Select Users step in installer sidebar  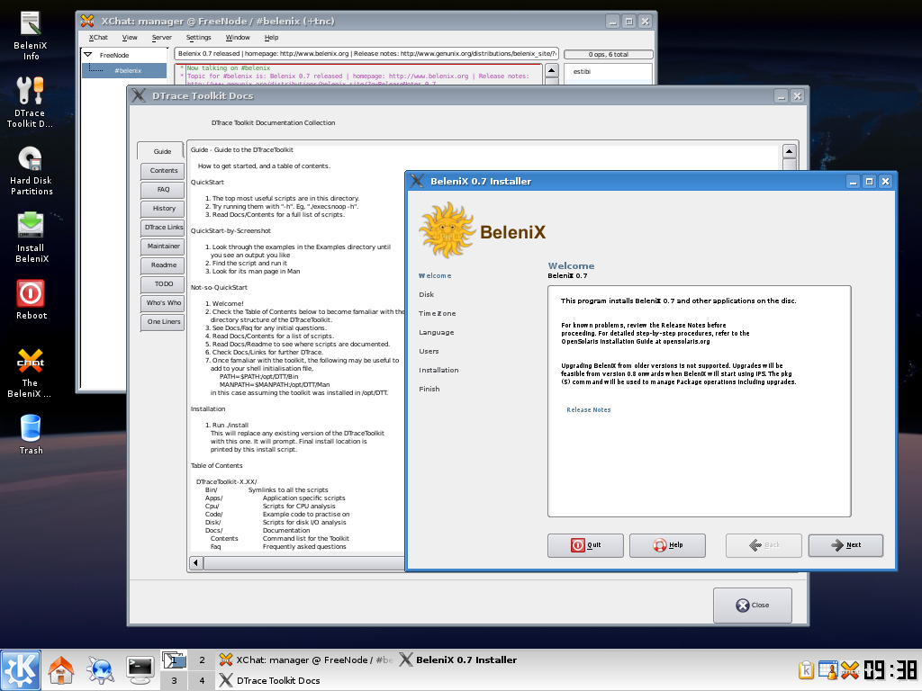(x=429, y=351)
